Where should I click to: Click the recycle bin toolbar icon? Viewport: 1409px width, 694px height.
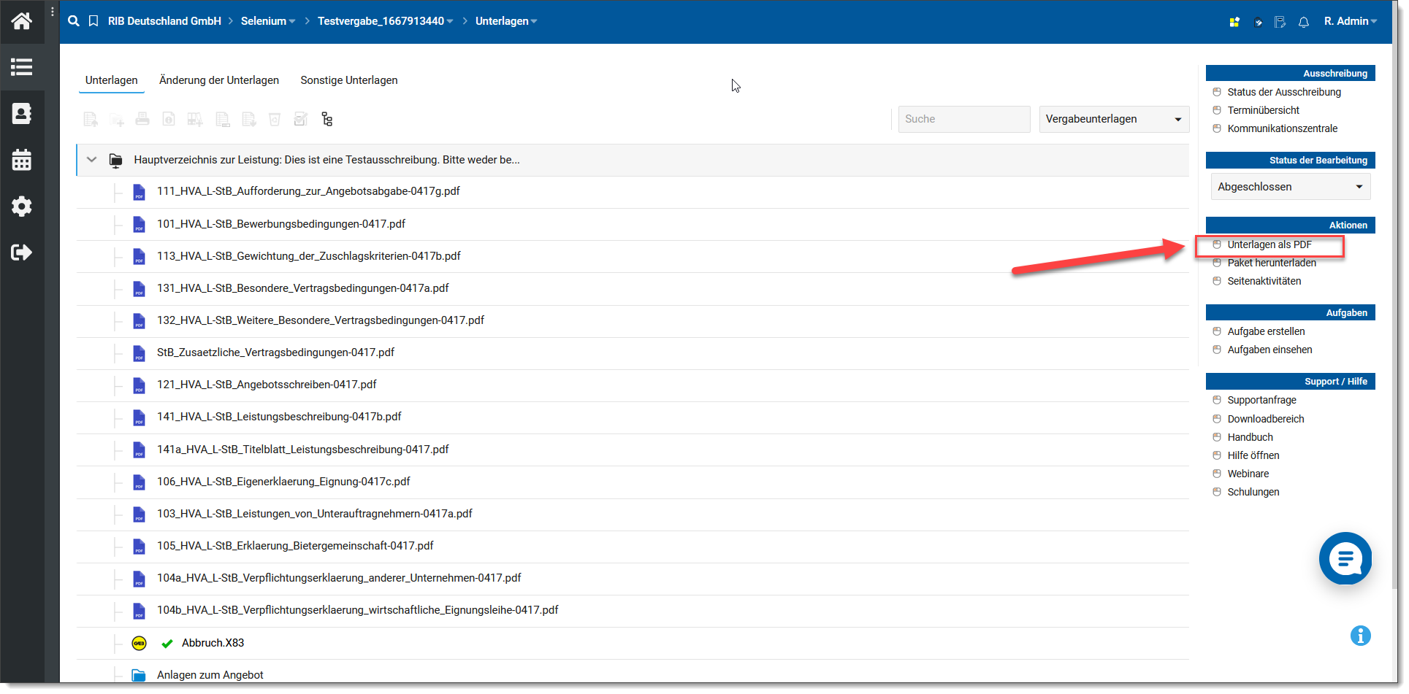tap(275, 119)
